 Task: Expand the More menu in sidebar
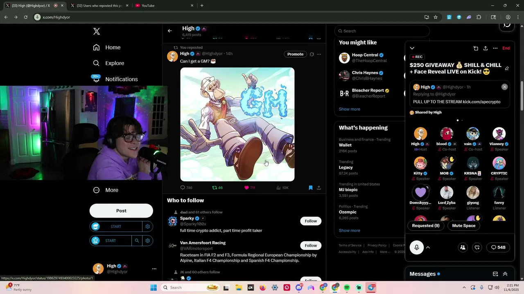[106, 190]
